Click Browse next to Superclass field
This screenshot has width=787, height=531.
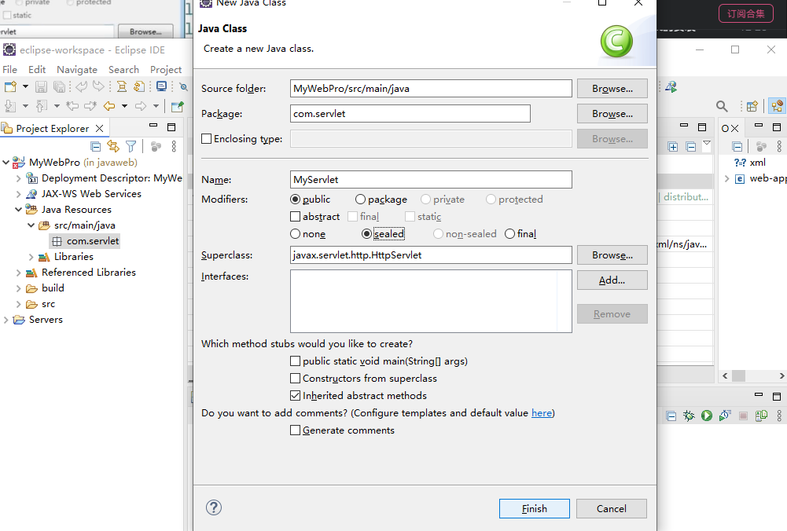612,255
